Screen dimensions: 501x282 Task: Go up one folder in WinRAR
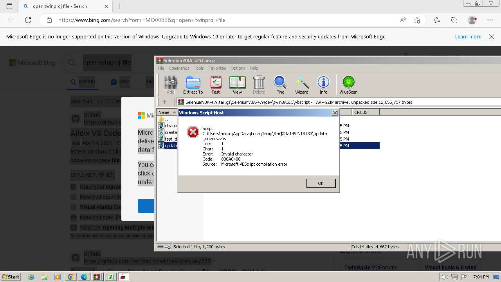pyautogui.click(x=164, y=102)
